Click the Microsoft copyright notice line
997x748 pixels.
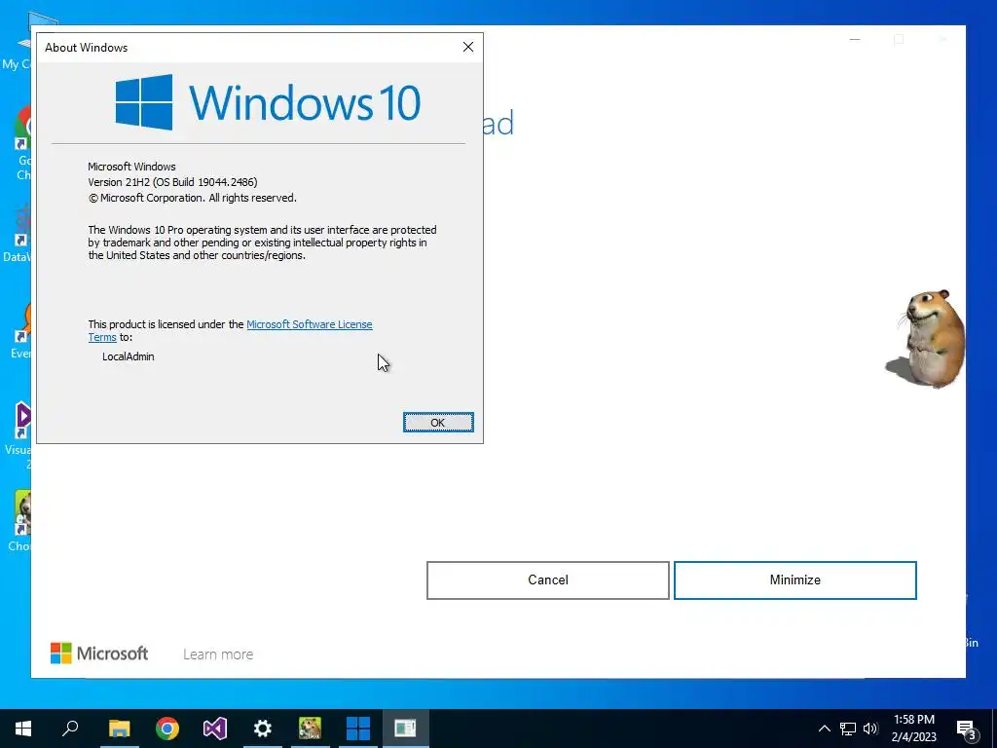(x=192, y=198)
